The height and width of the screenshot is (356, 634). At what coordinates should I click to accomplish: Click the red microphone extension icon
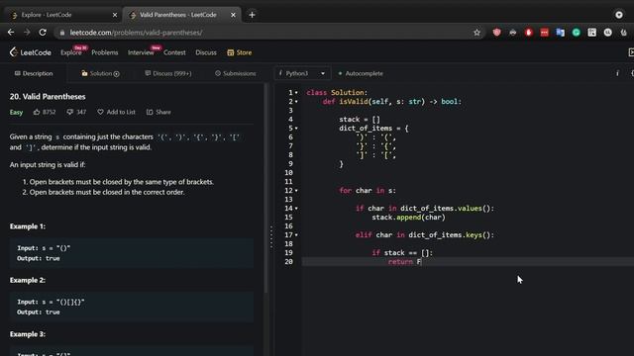tap(528, 33)
